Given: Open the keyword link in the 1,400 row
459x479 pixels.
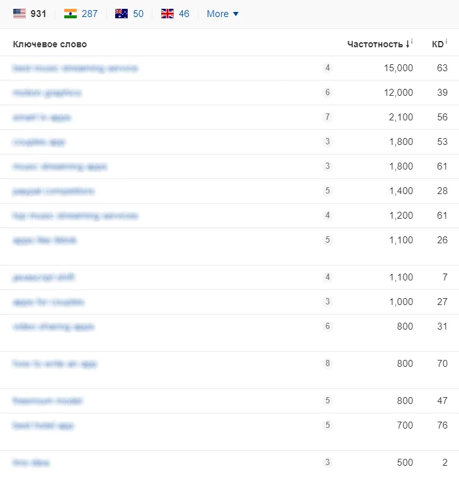Looking at the screenshot, I should 54,191.
